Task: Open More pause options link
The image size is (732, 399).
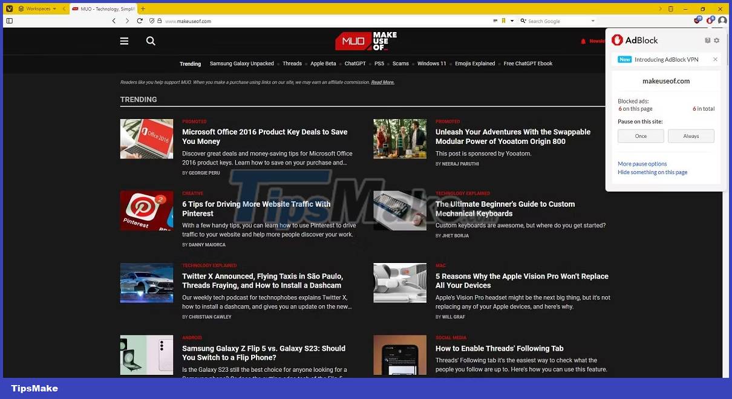Action: click(642, 164)
